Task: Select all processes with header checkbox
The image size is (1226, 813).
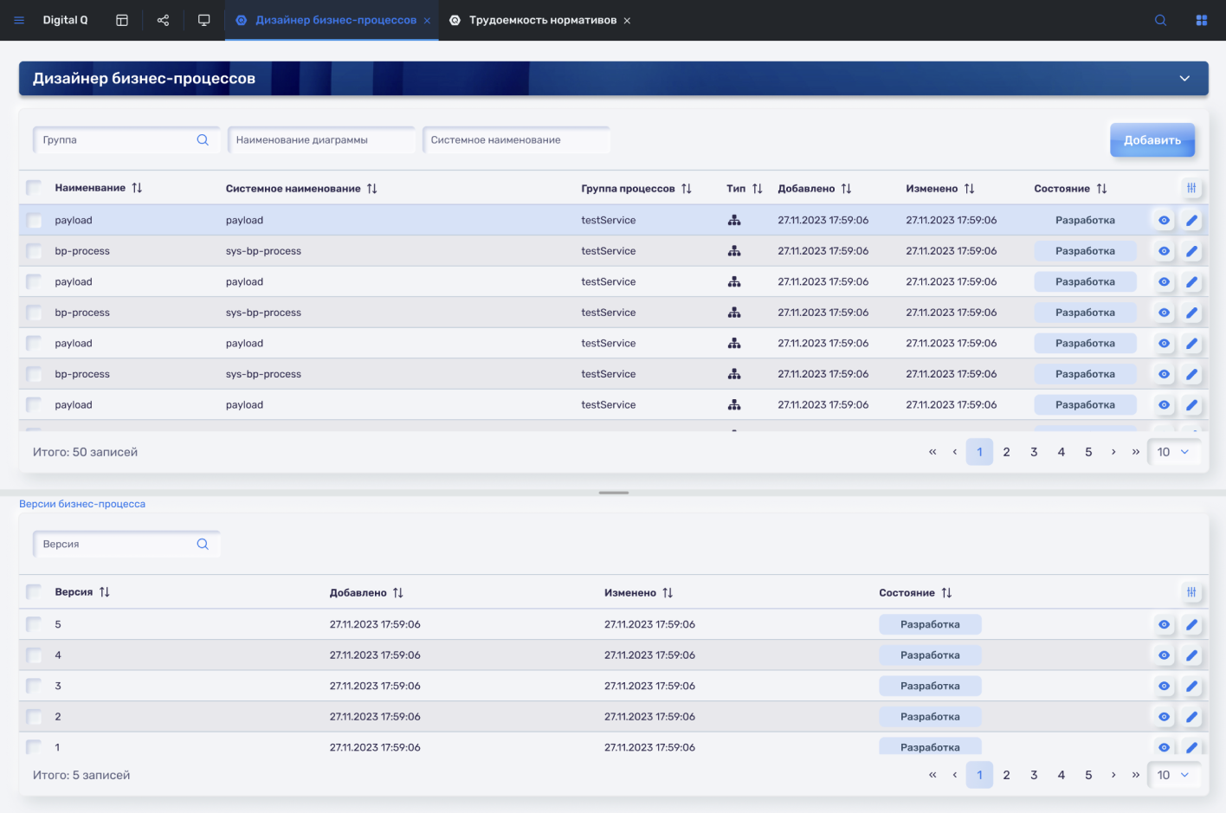Action: pos(34,188)
